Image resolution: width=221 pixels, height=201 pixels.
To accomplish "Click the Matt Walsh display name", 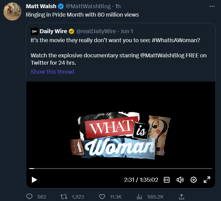I will (x=41, y=6).
